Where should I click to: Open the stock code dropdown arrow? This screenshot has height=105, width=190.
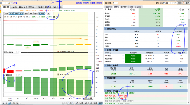coord(7,3)
